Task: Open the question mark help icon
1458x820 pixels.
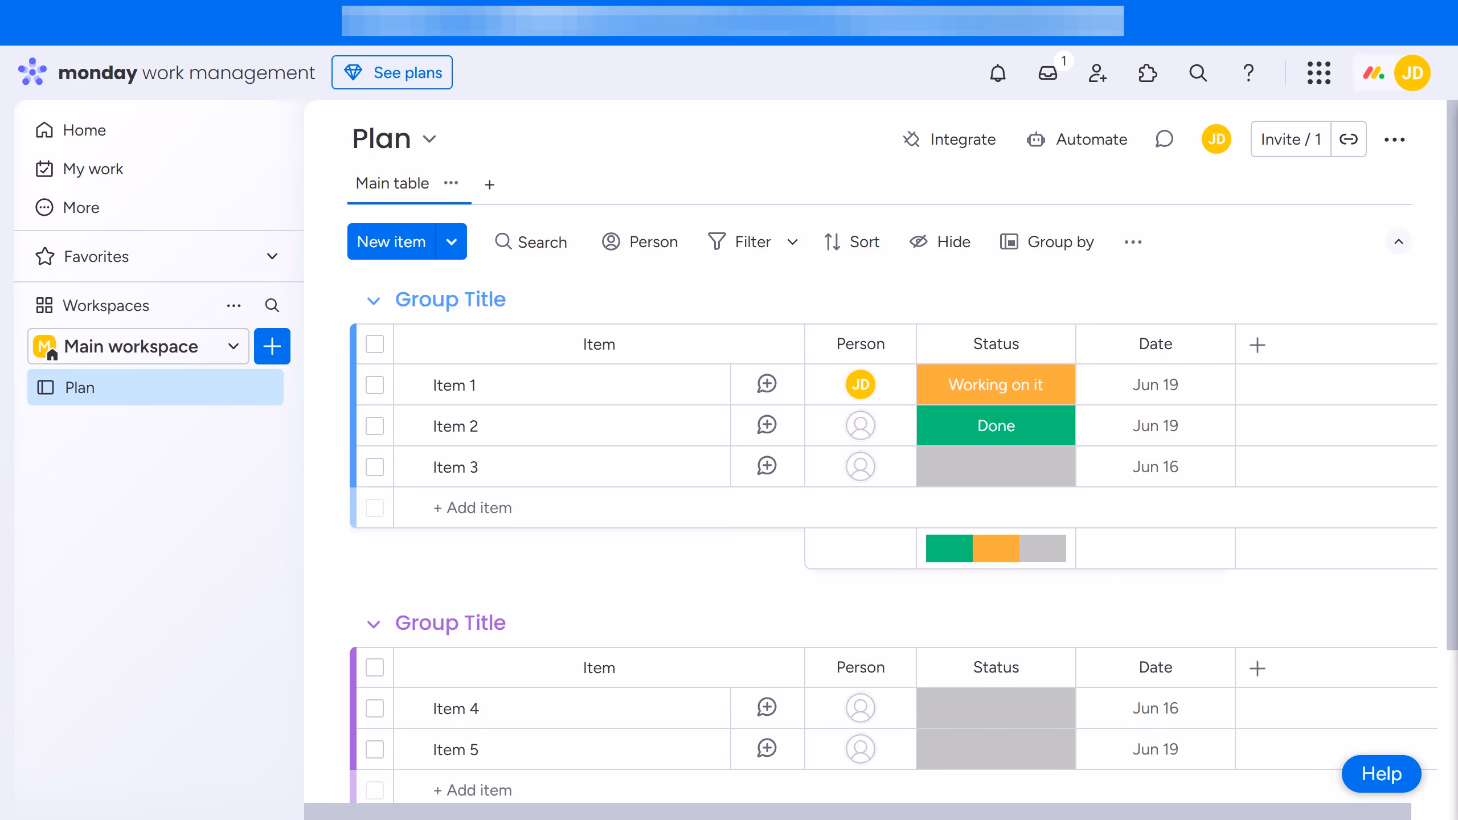Action: click(x=1248, y=73)
